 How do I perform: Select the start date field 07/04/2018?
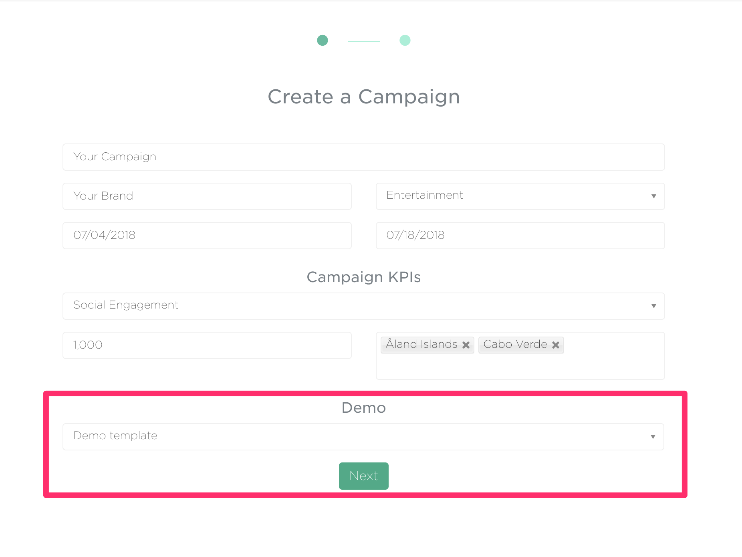point(207,236)
